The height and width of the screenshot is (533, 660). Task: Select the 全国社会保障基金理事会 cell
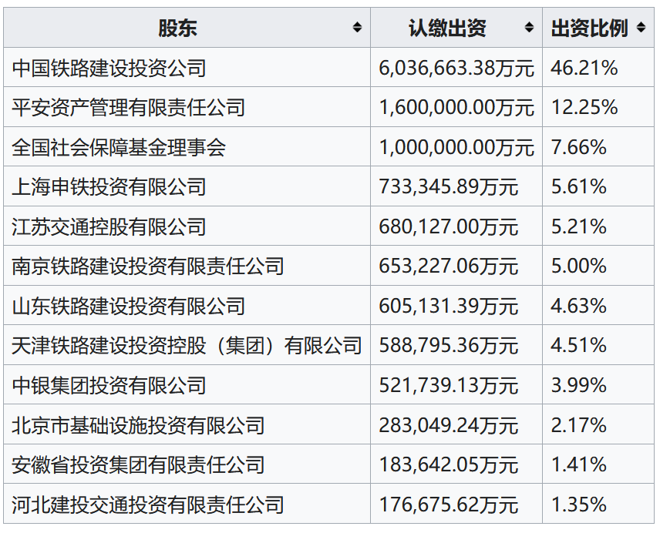pyautogui.click(x=187, y=146)
